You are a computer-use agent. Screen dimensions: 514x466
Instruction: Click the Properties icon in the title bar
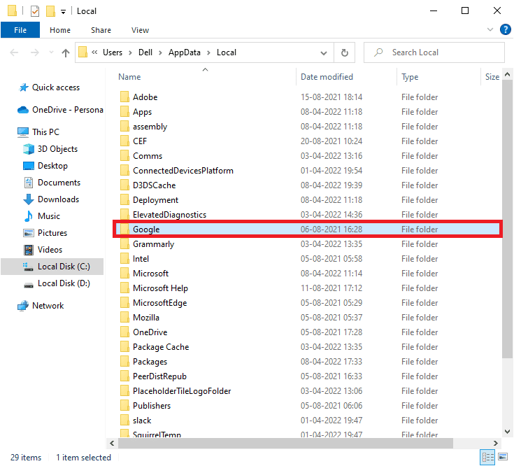35,11
